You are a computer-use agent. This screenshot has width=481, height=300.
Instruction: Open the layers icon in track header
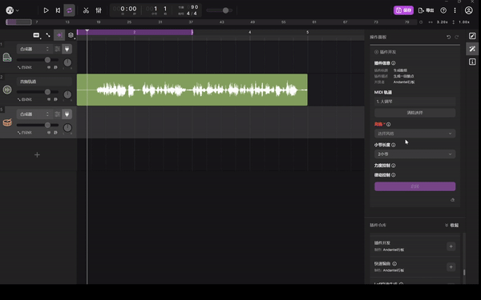click(x=71, y=35)
